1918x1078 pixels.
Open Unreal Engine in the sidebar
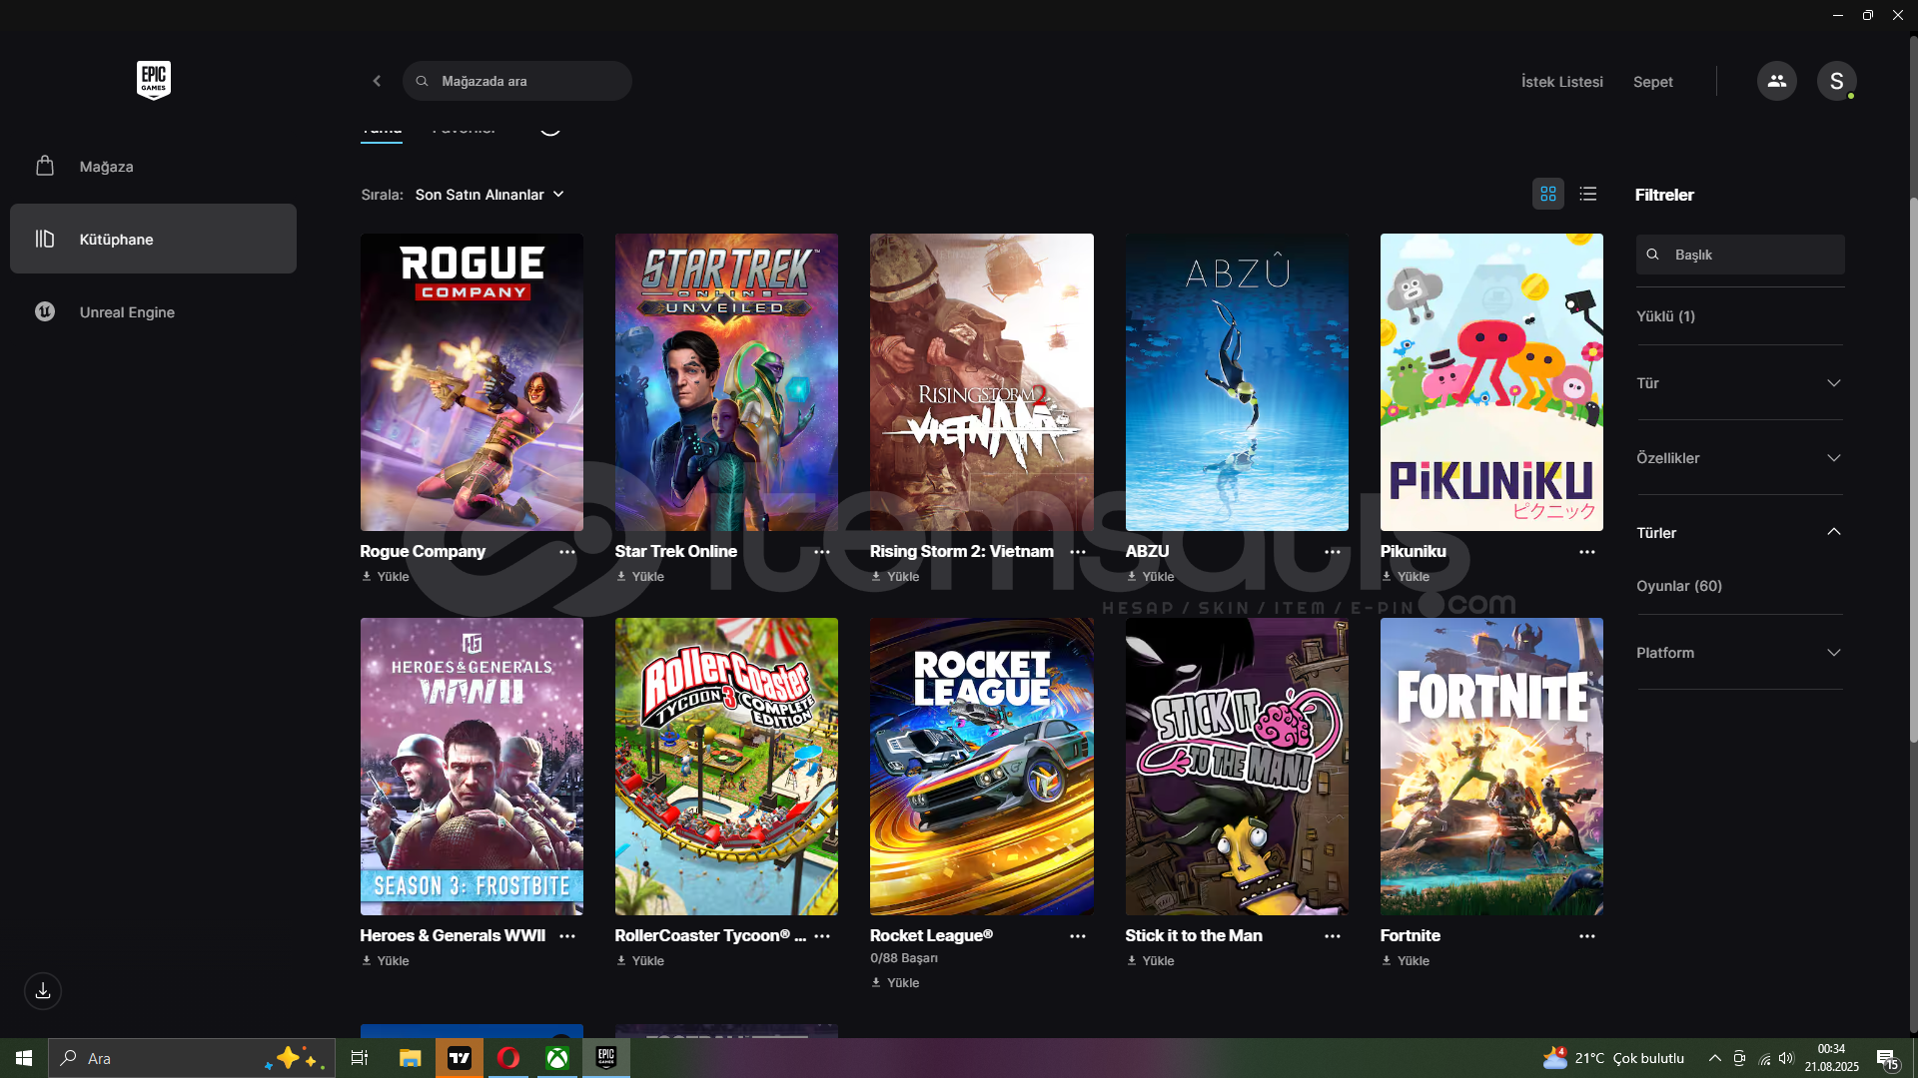(153, 311)
